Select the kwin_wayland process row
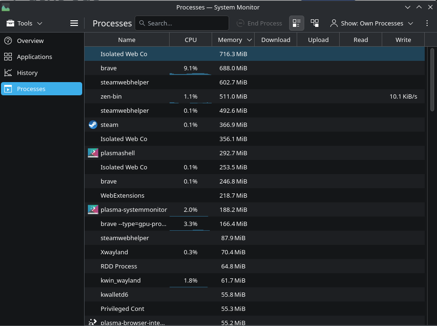The height and width of the screenshot is (326, 437). 255,281
